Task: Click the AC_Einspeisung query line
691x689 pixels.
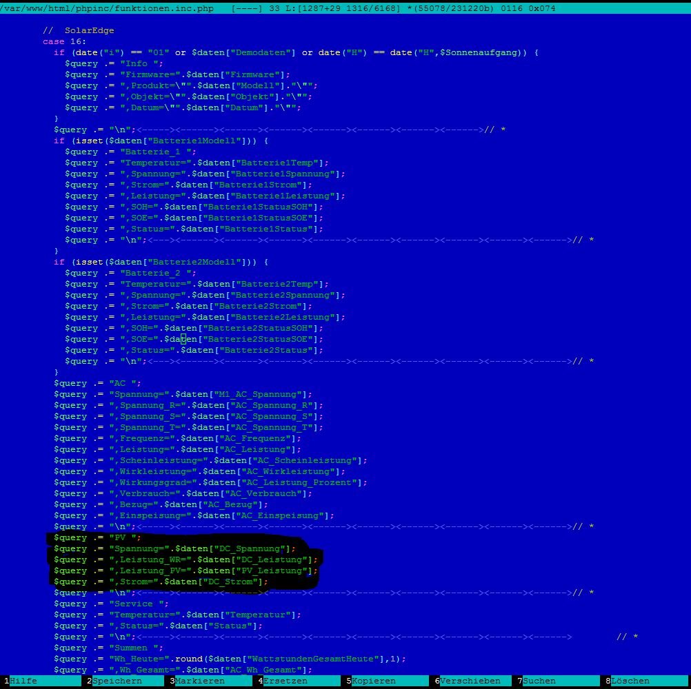Action: click(194, 515)
